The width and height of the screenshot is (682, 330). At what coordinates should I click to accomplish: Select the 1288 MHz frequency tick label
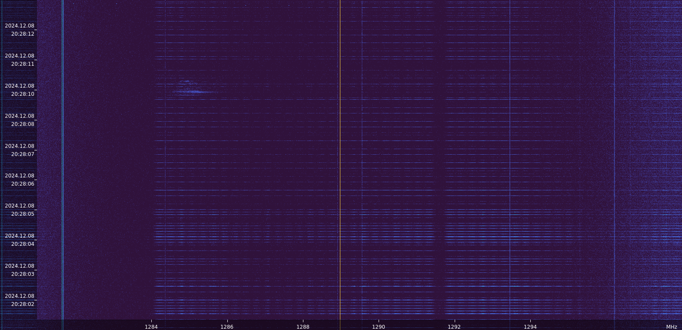click(303, 327)
